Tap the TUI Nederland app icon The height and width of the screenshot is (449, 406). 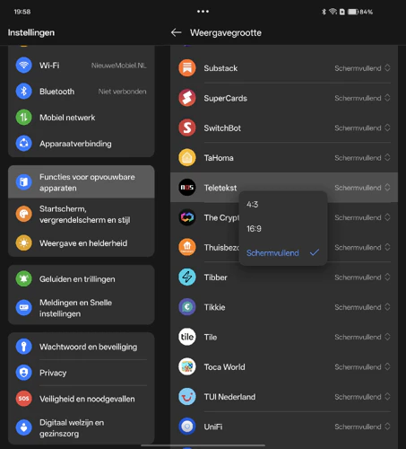pyautogui.click(x=187, y=397)
